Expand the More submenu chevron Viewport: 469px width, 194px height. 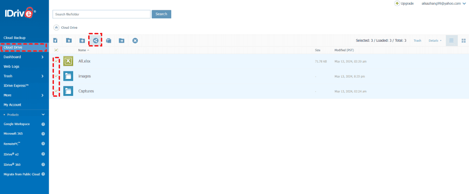tap(43, 95)
